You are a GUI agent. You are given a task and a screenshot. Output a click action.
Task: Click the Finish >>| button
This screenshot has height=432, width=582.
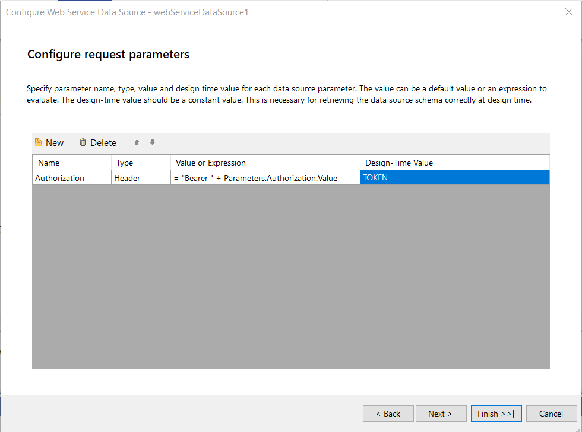[495, 414]
